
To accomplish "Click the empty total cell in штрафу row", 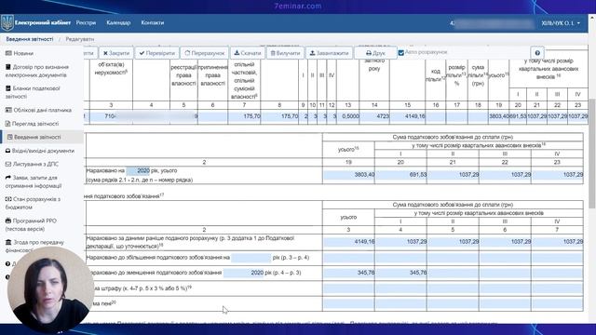I will [348, 288].
